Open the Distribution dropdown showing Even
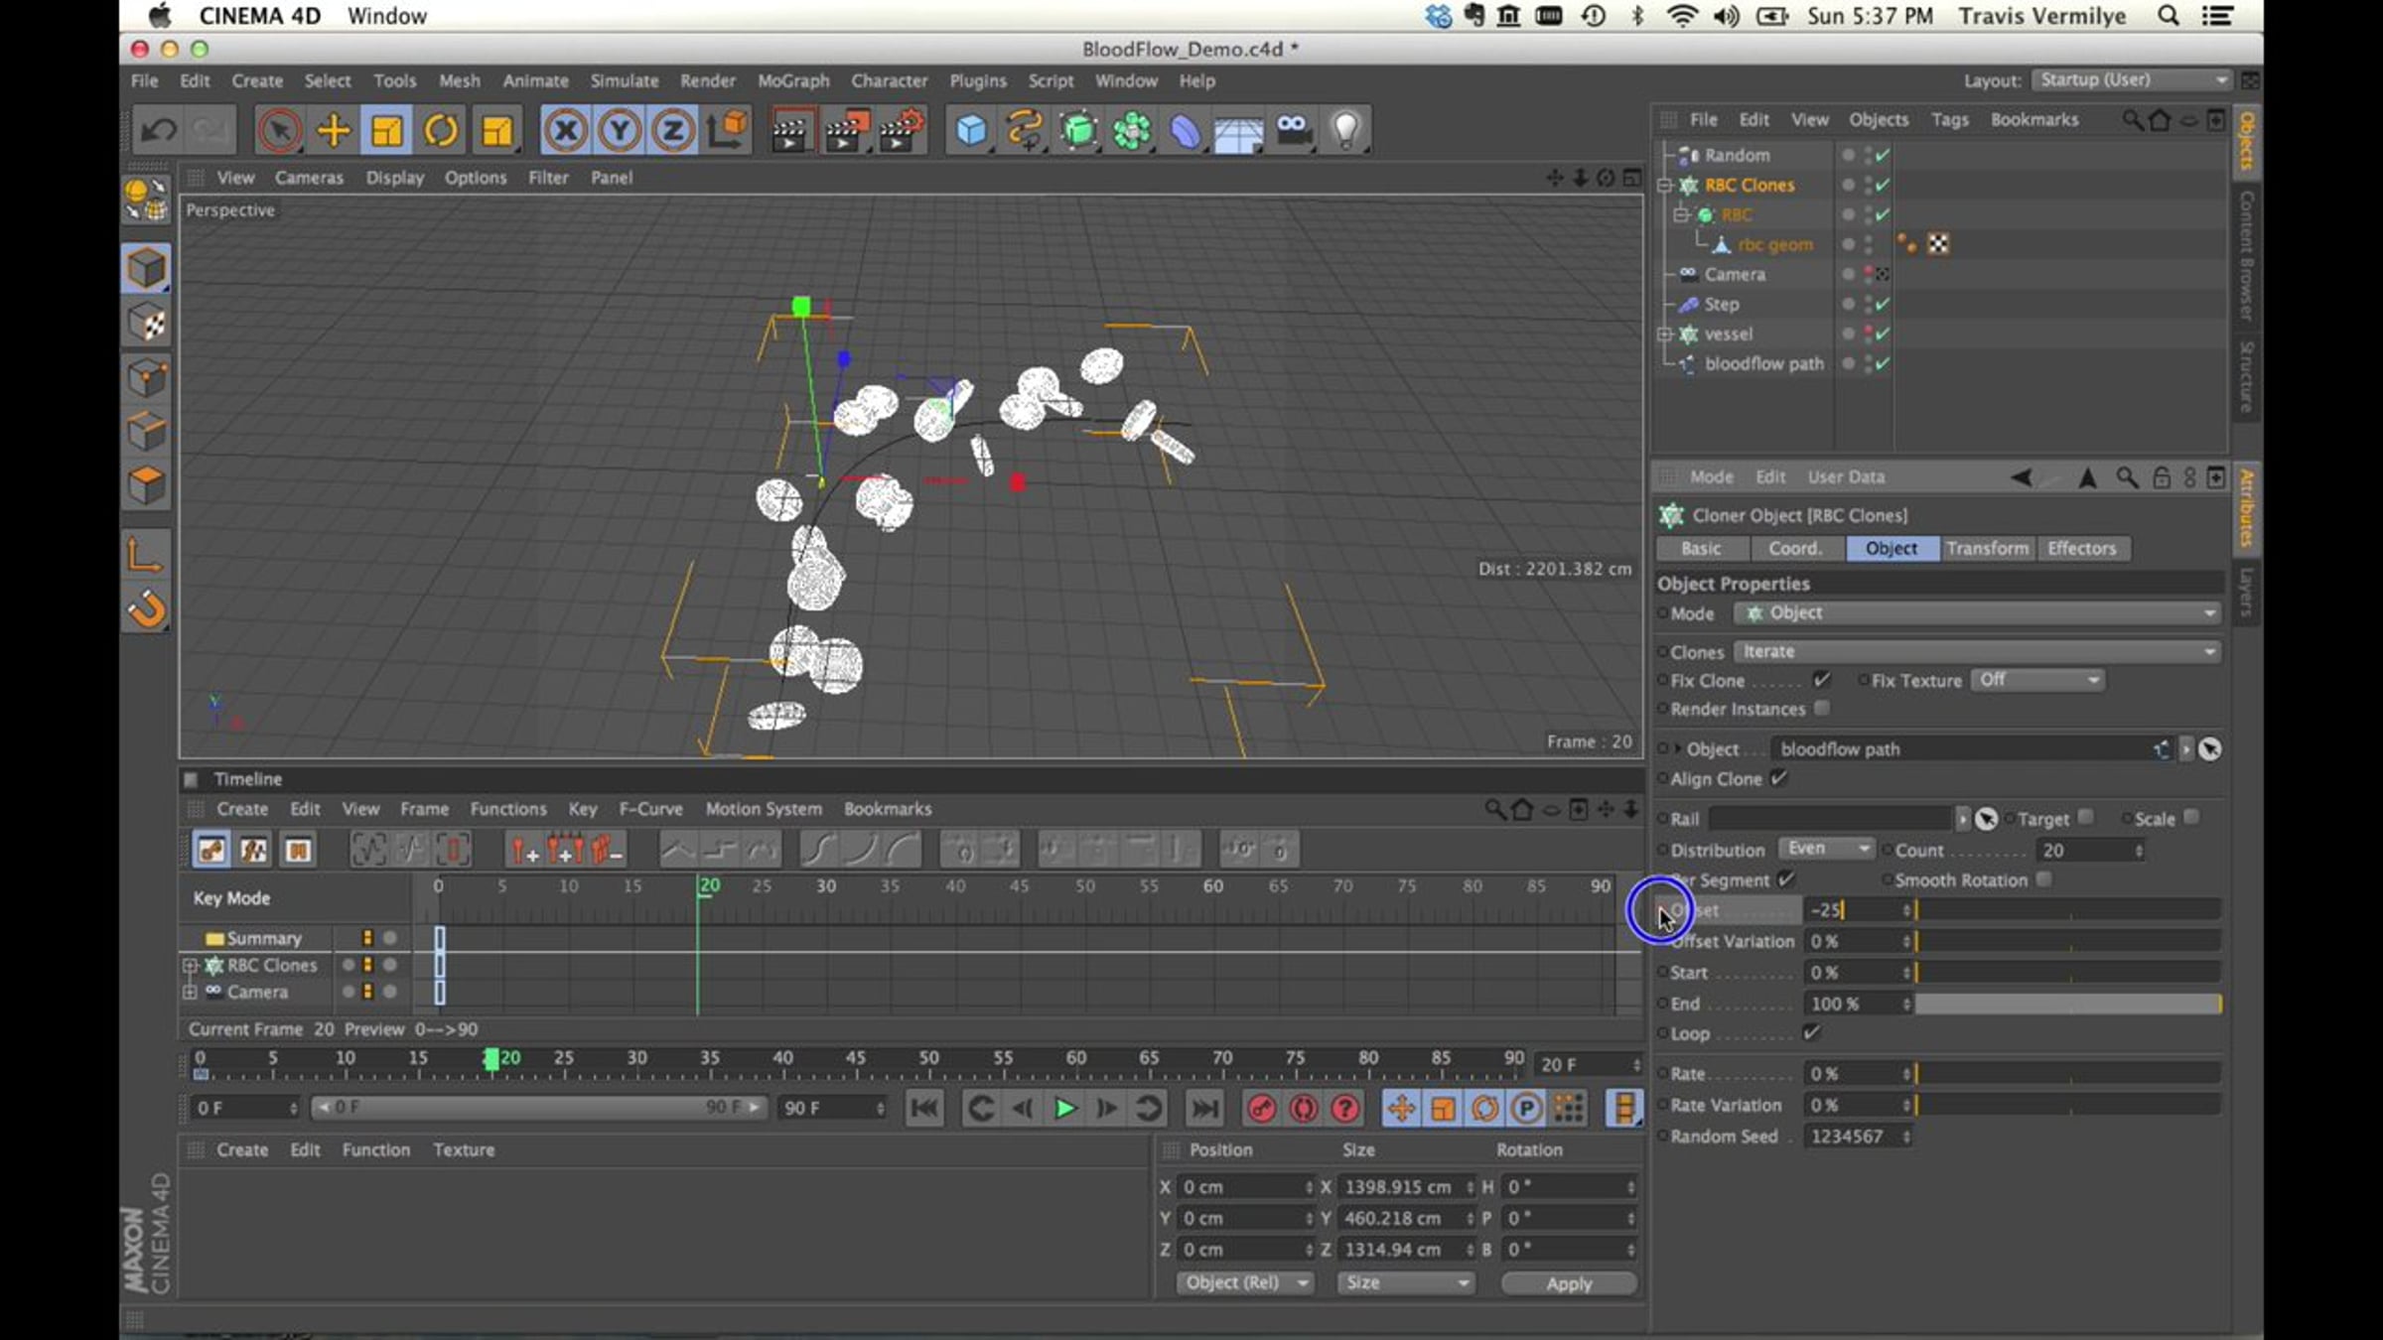 coord(1826,849)
